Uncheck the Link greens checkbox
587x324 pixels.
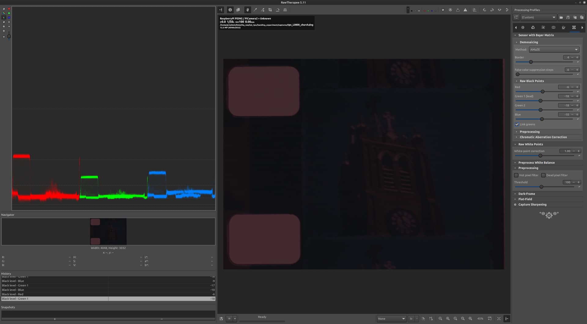(x=517, y=124)
